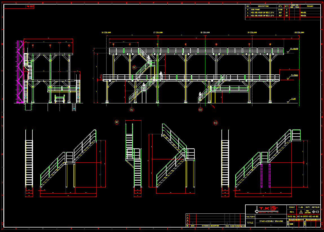This screenshot has height=232, width=324.
Task: Click the FL+5000 elevation level marker
Action: tap(294, 76)
